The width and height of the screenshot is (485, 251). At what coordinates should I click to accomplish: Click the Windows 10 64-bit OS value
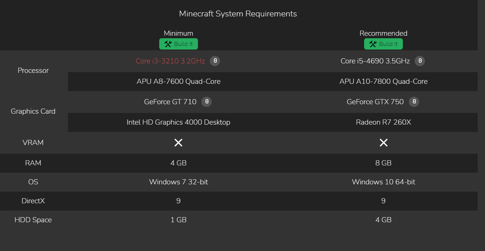[x=383, y=182]
